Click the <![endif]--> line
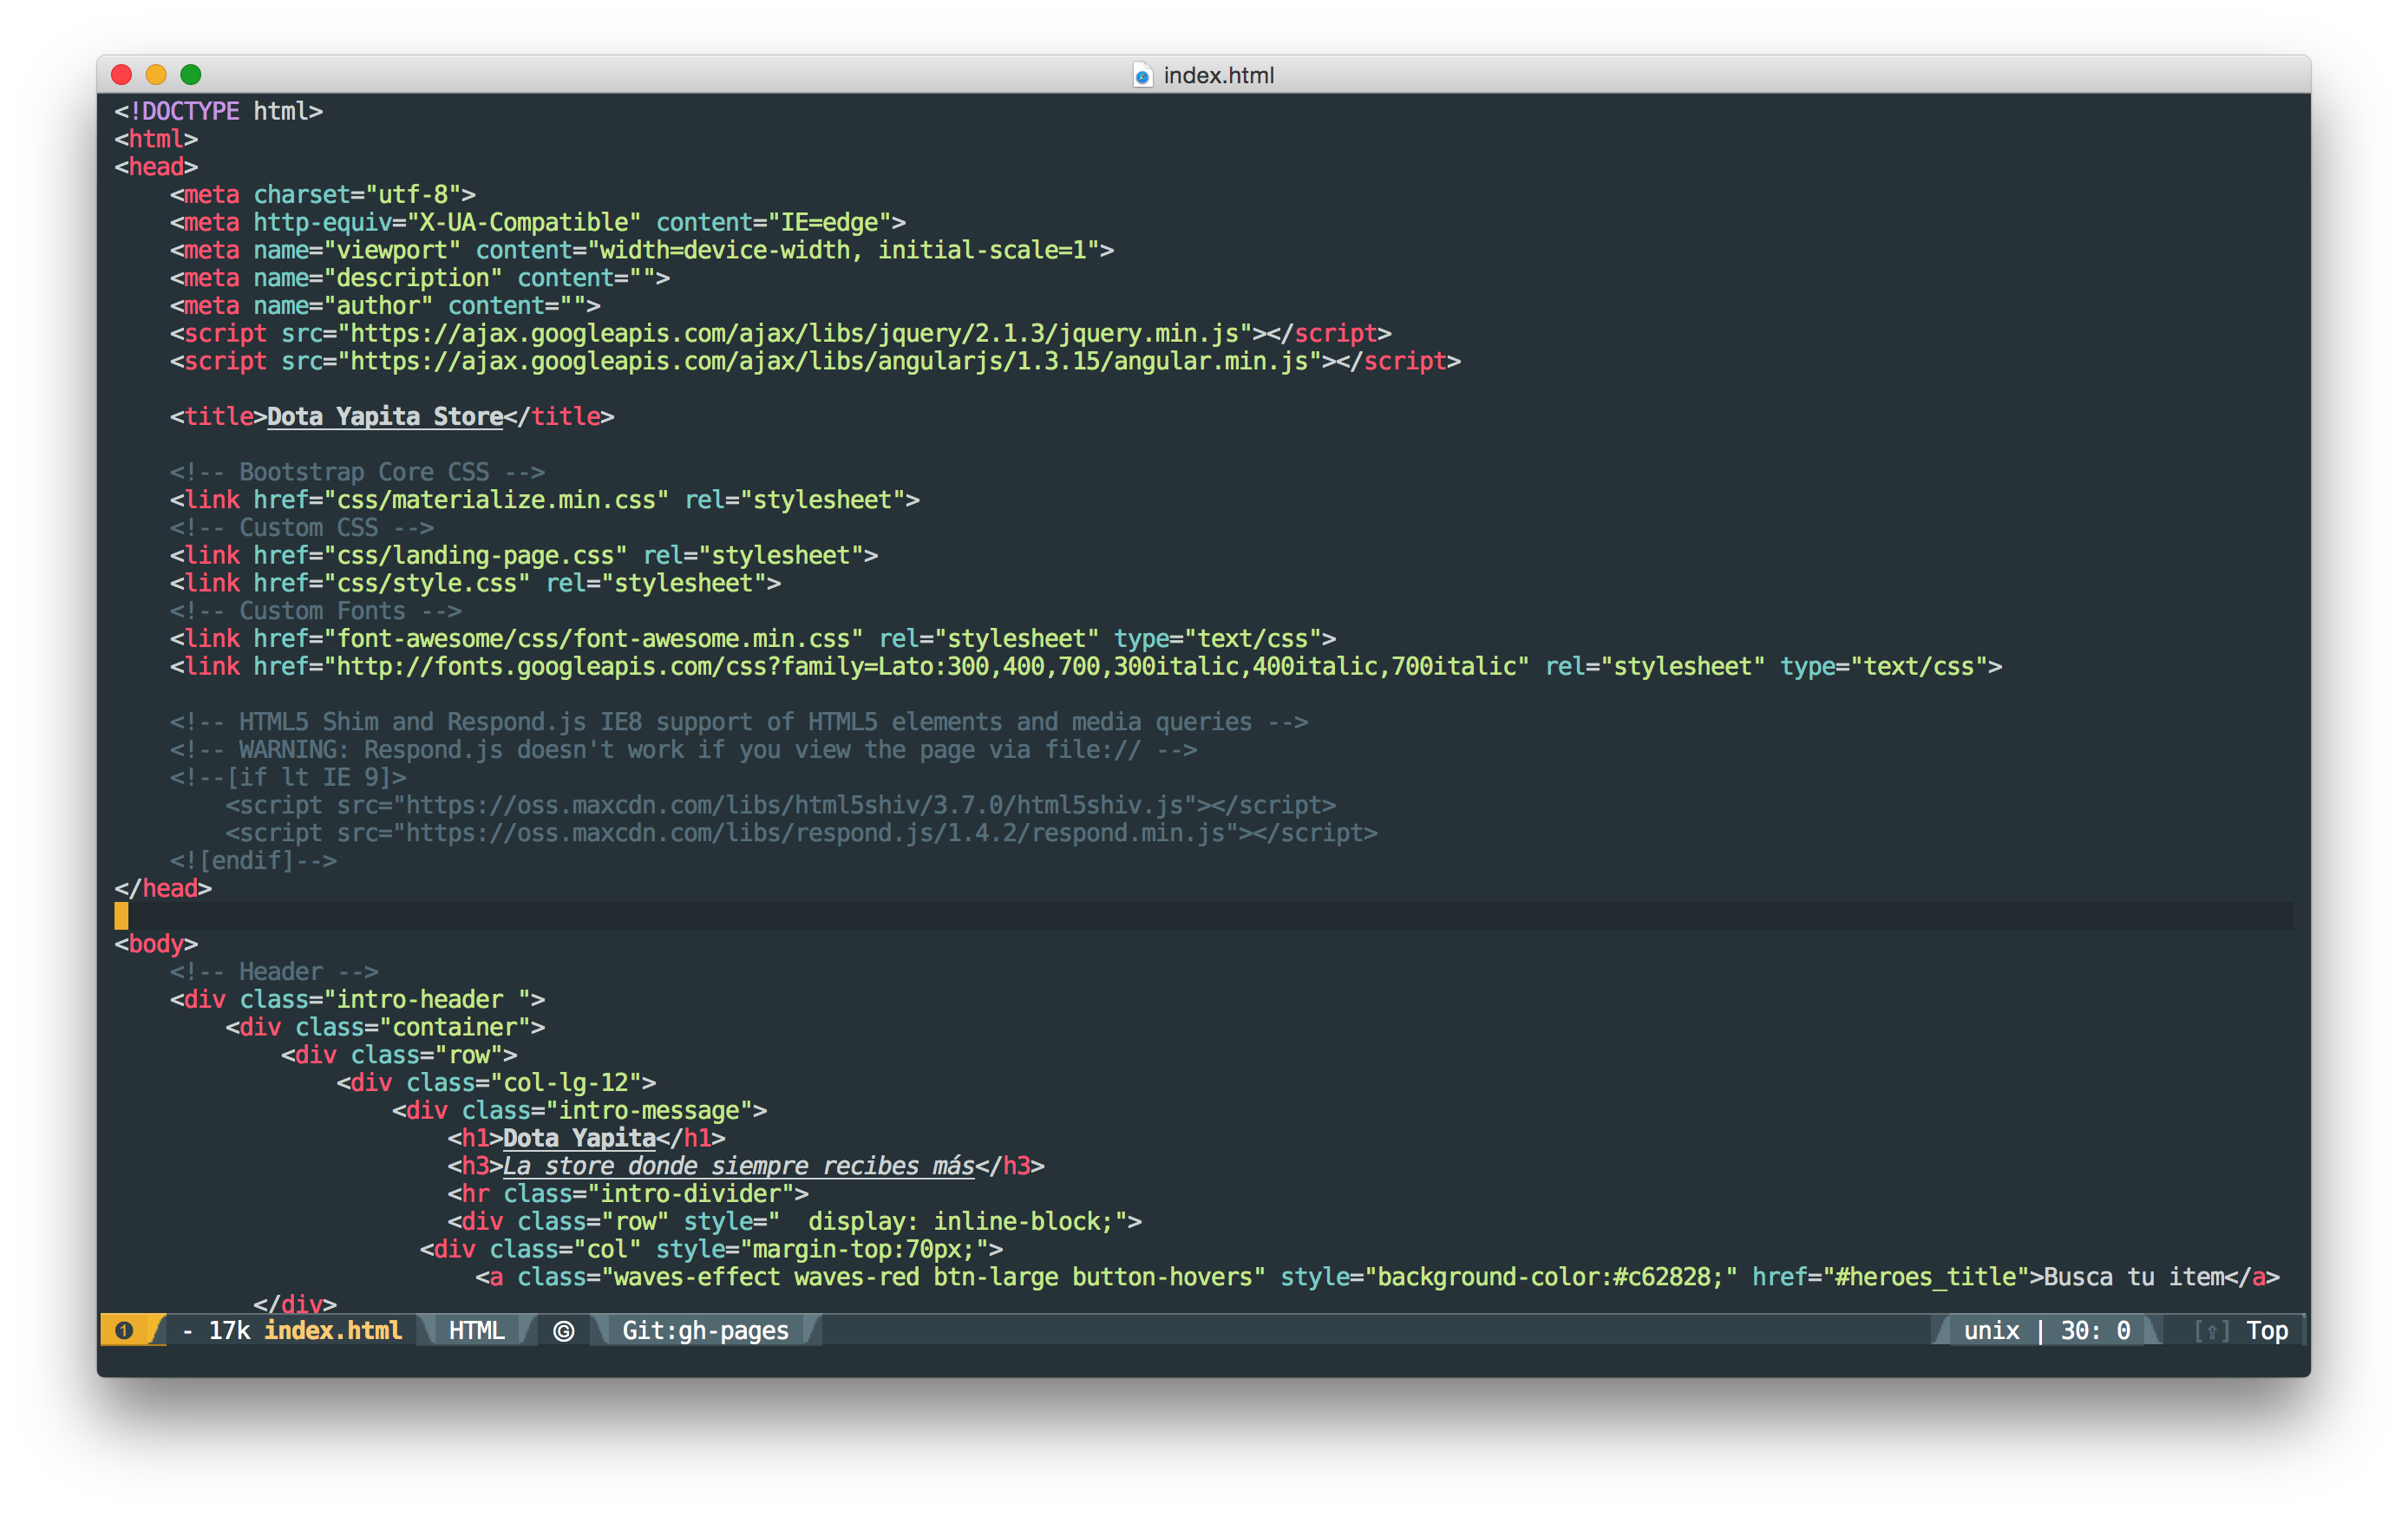The height and width of the screenshot is (1516, 2408). coord(253,861)
